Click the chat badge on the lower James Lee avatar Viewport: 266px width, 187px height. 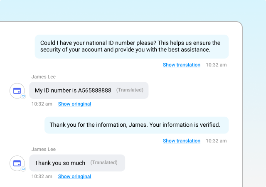[x=23, y=169]
